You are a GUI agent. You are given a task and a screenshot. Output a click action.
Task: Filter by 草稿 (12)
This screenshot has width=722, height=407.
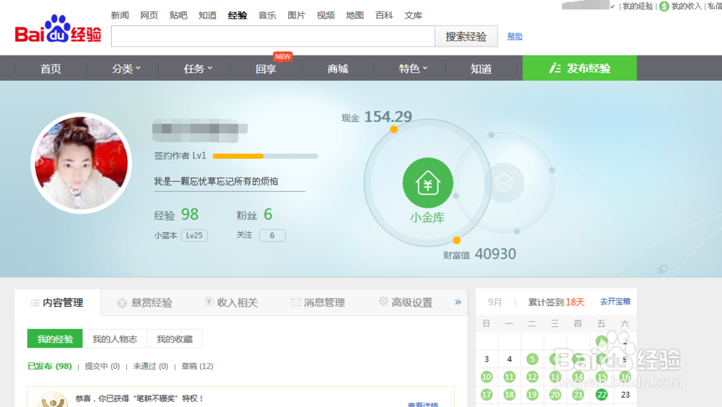click(197, 366)
